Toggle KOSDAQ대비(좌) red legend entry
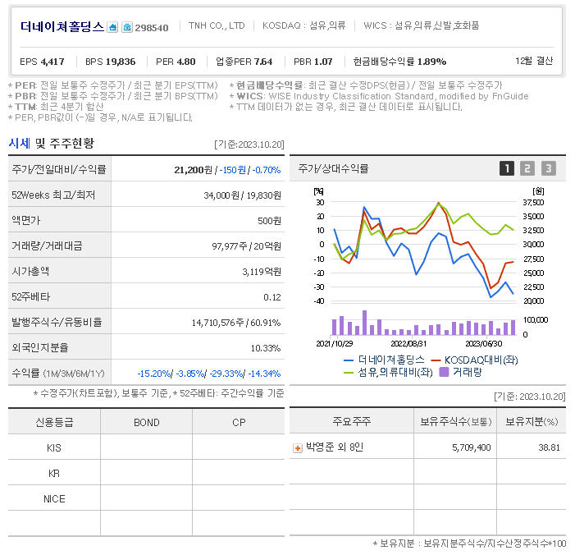 (474, 360)
